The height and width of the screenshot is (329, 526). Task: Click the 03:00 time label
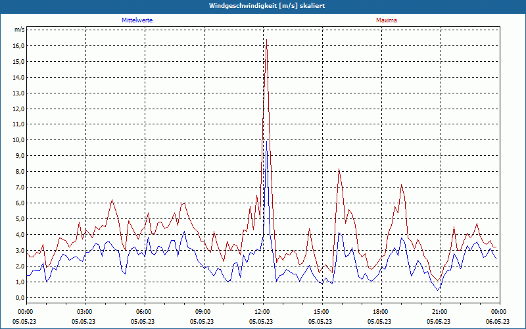click(86, 312)
